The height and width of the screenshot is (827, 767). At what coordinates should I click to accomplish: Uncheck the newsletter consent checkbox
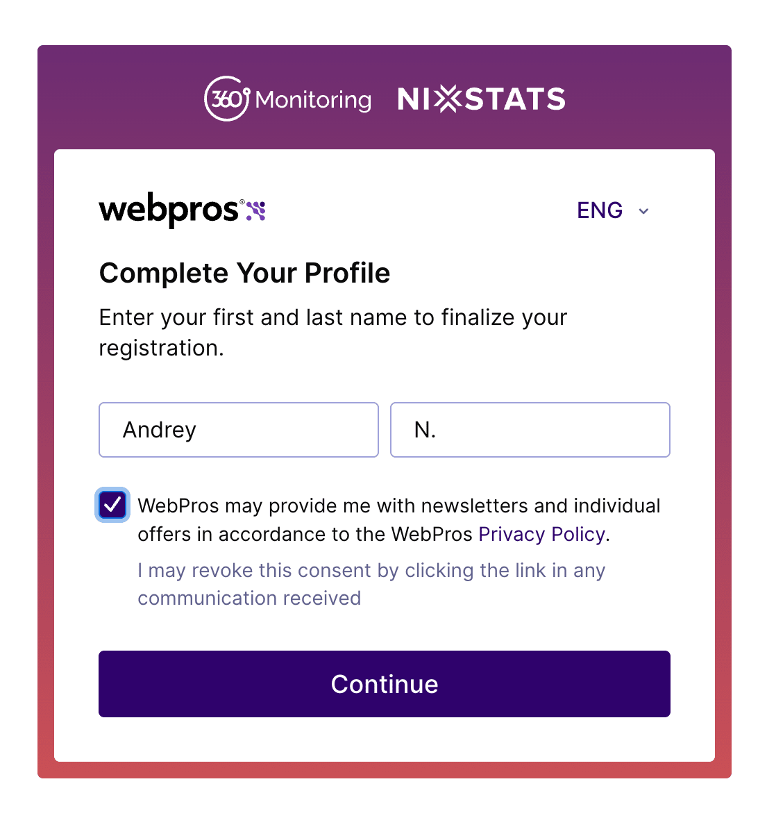[112, 505]
